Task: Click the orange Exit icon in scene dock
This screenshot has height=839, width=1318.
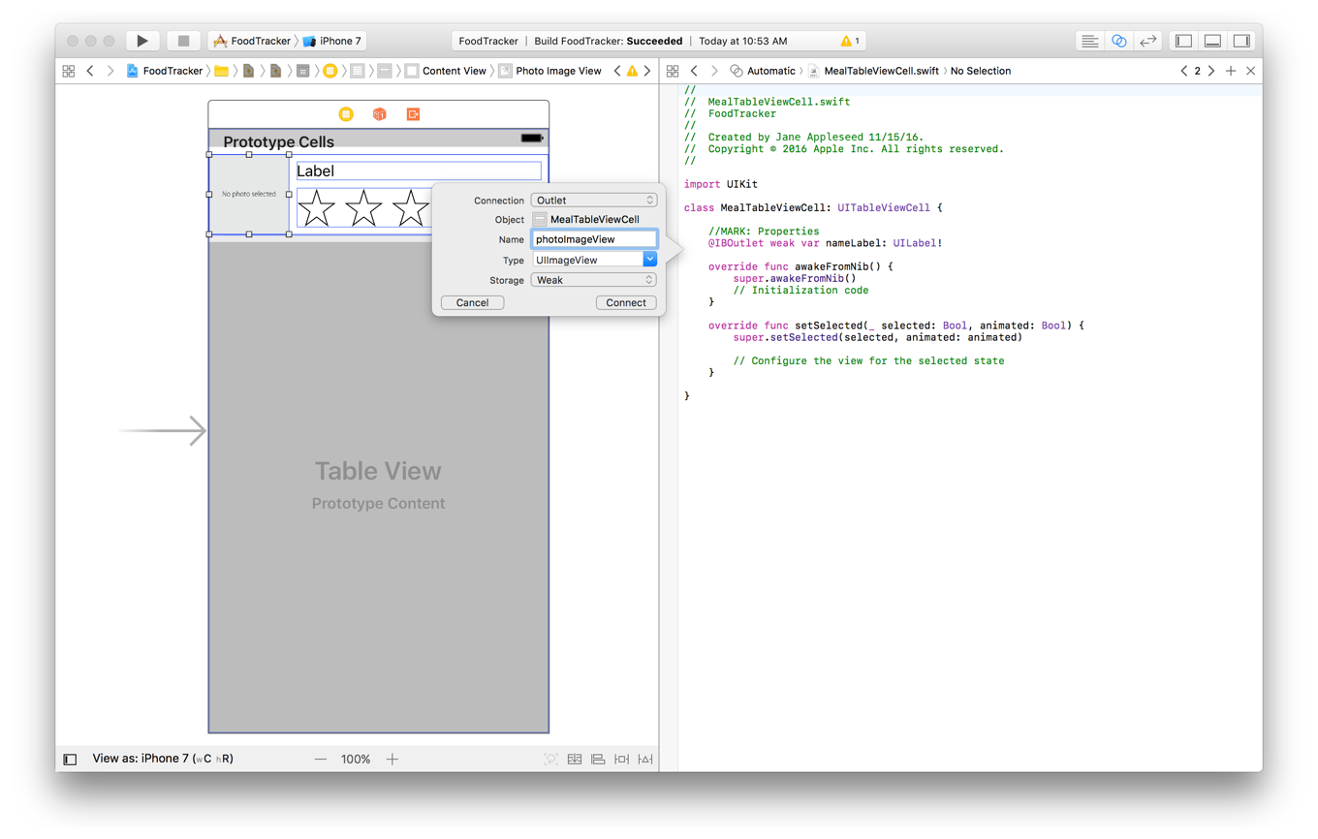Action: click(x=413, y=114)
